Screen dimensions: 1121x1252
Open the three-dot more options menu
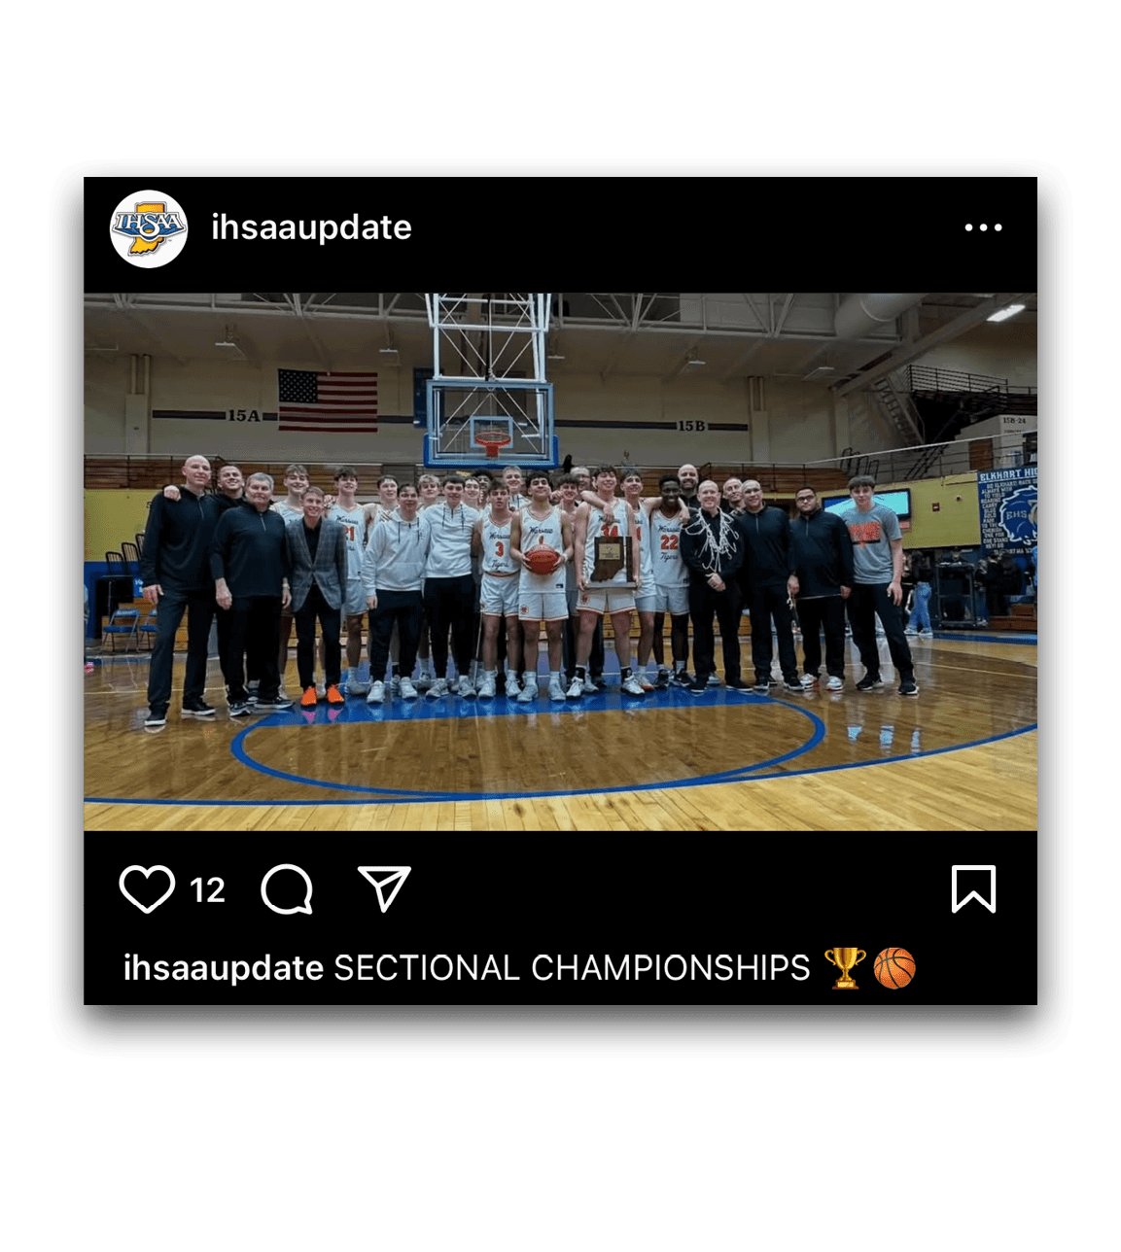tap(983, 227)
